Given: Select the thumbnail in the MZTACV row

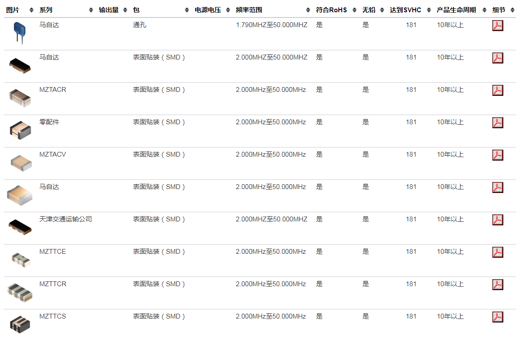Looking at the screenshot, I should click(21, 163).
